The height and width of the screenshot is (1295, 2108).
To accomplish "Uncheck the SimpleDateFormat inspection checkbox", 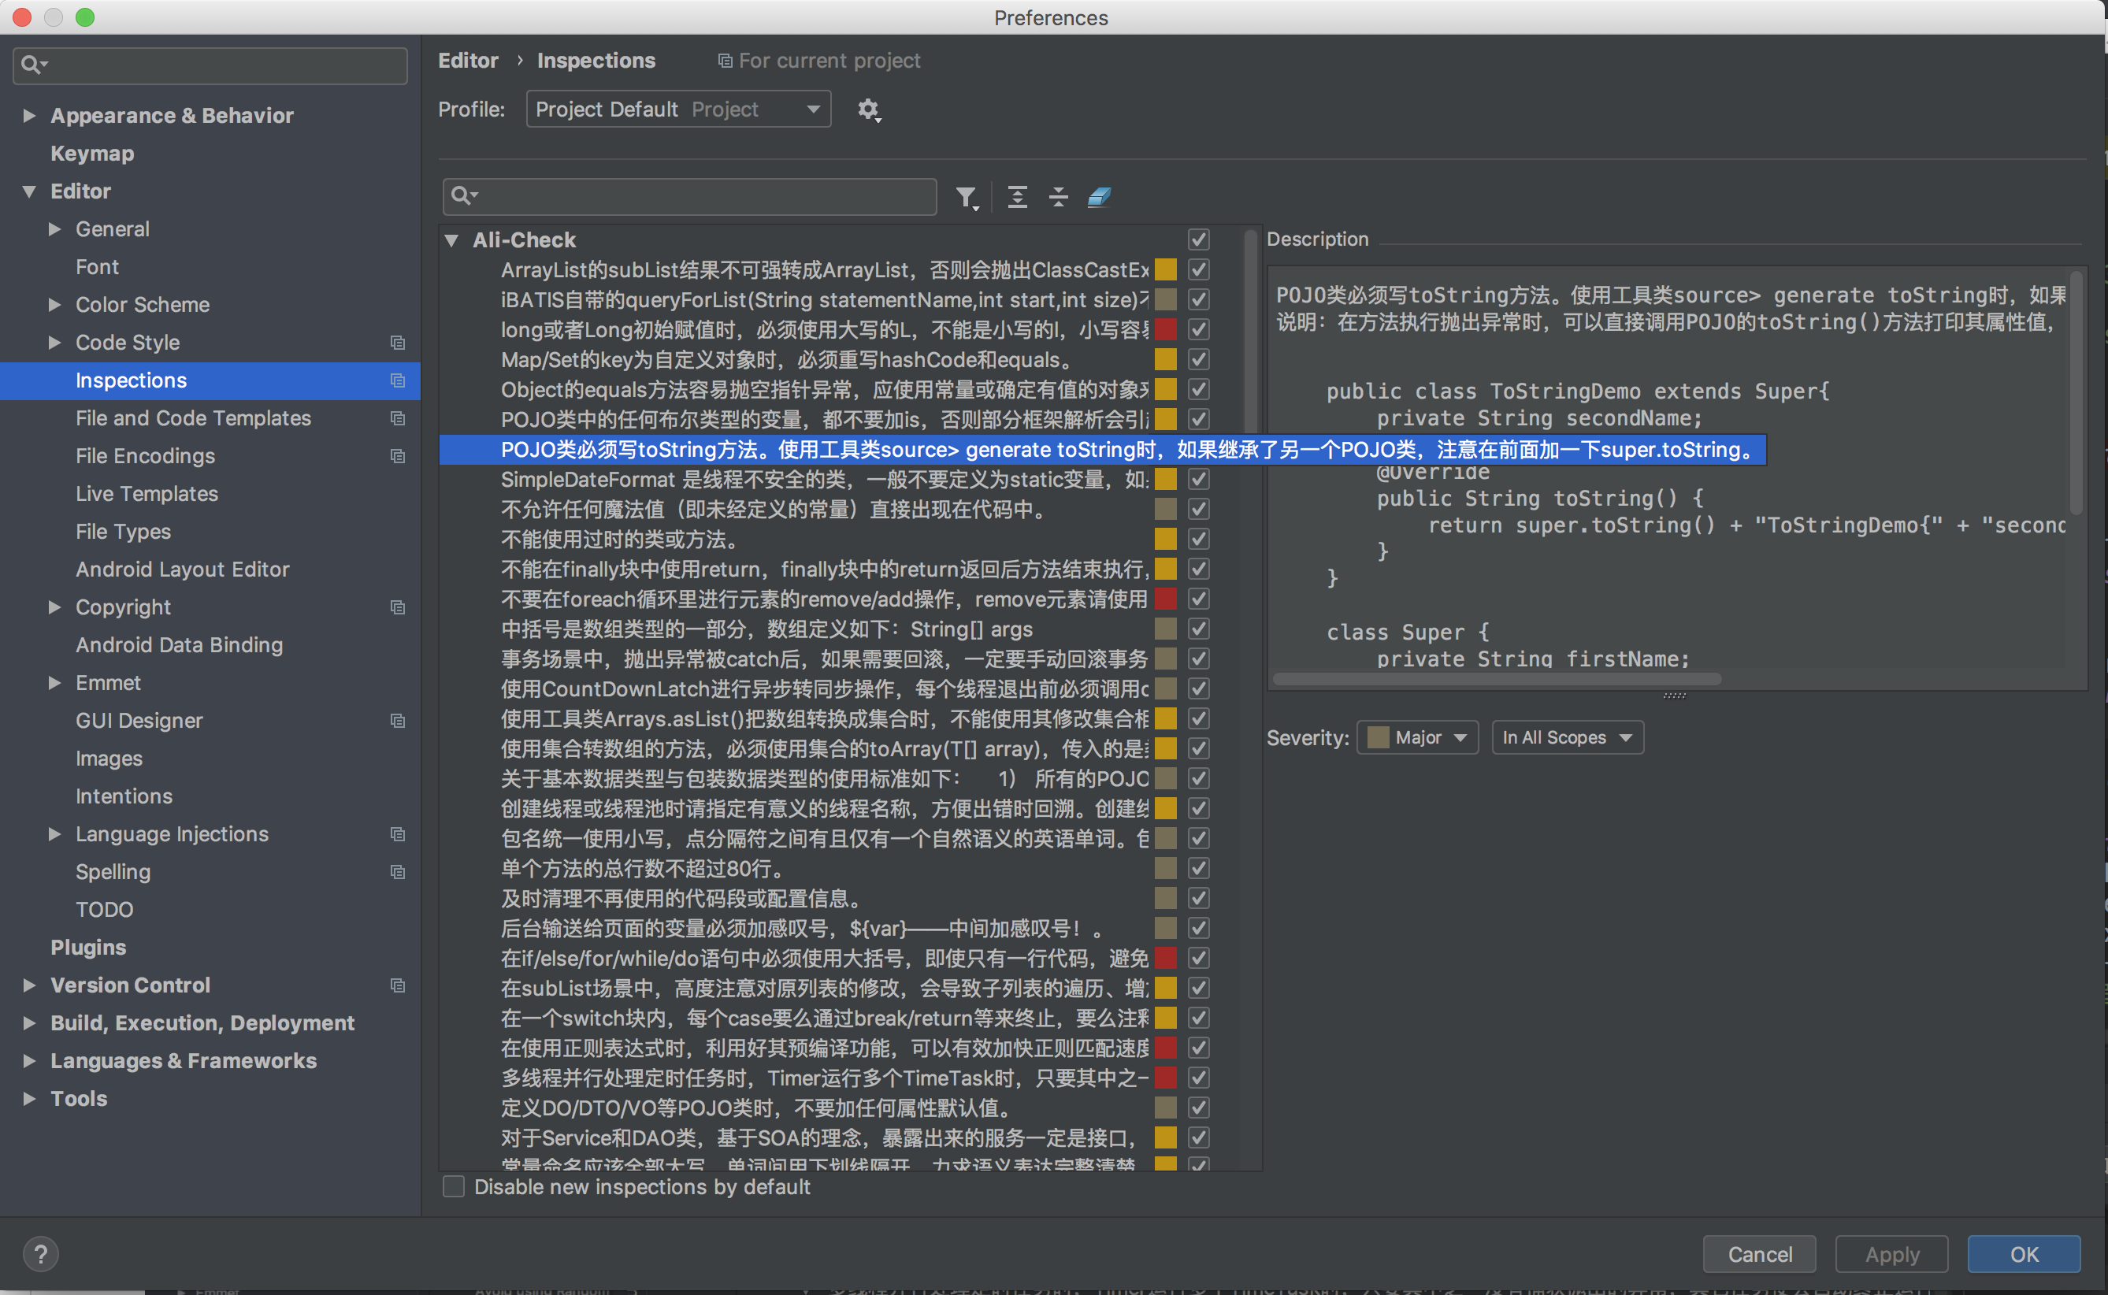I will pos(1198,480).
